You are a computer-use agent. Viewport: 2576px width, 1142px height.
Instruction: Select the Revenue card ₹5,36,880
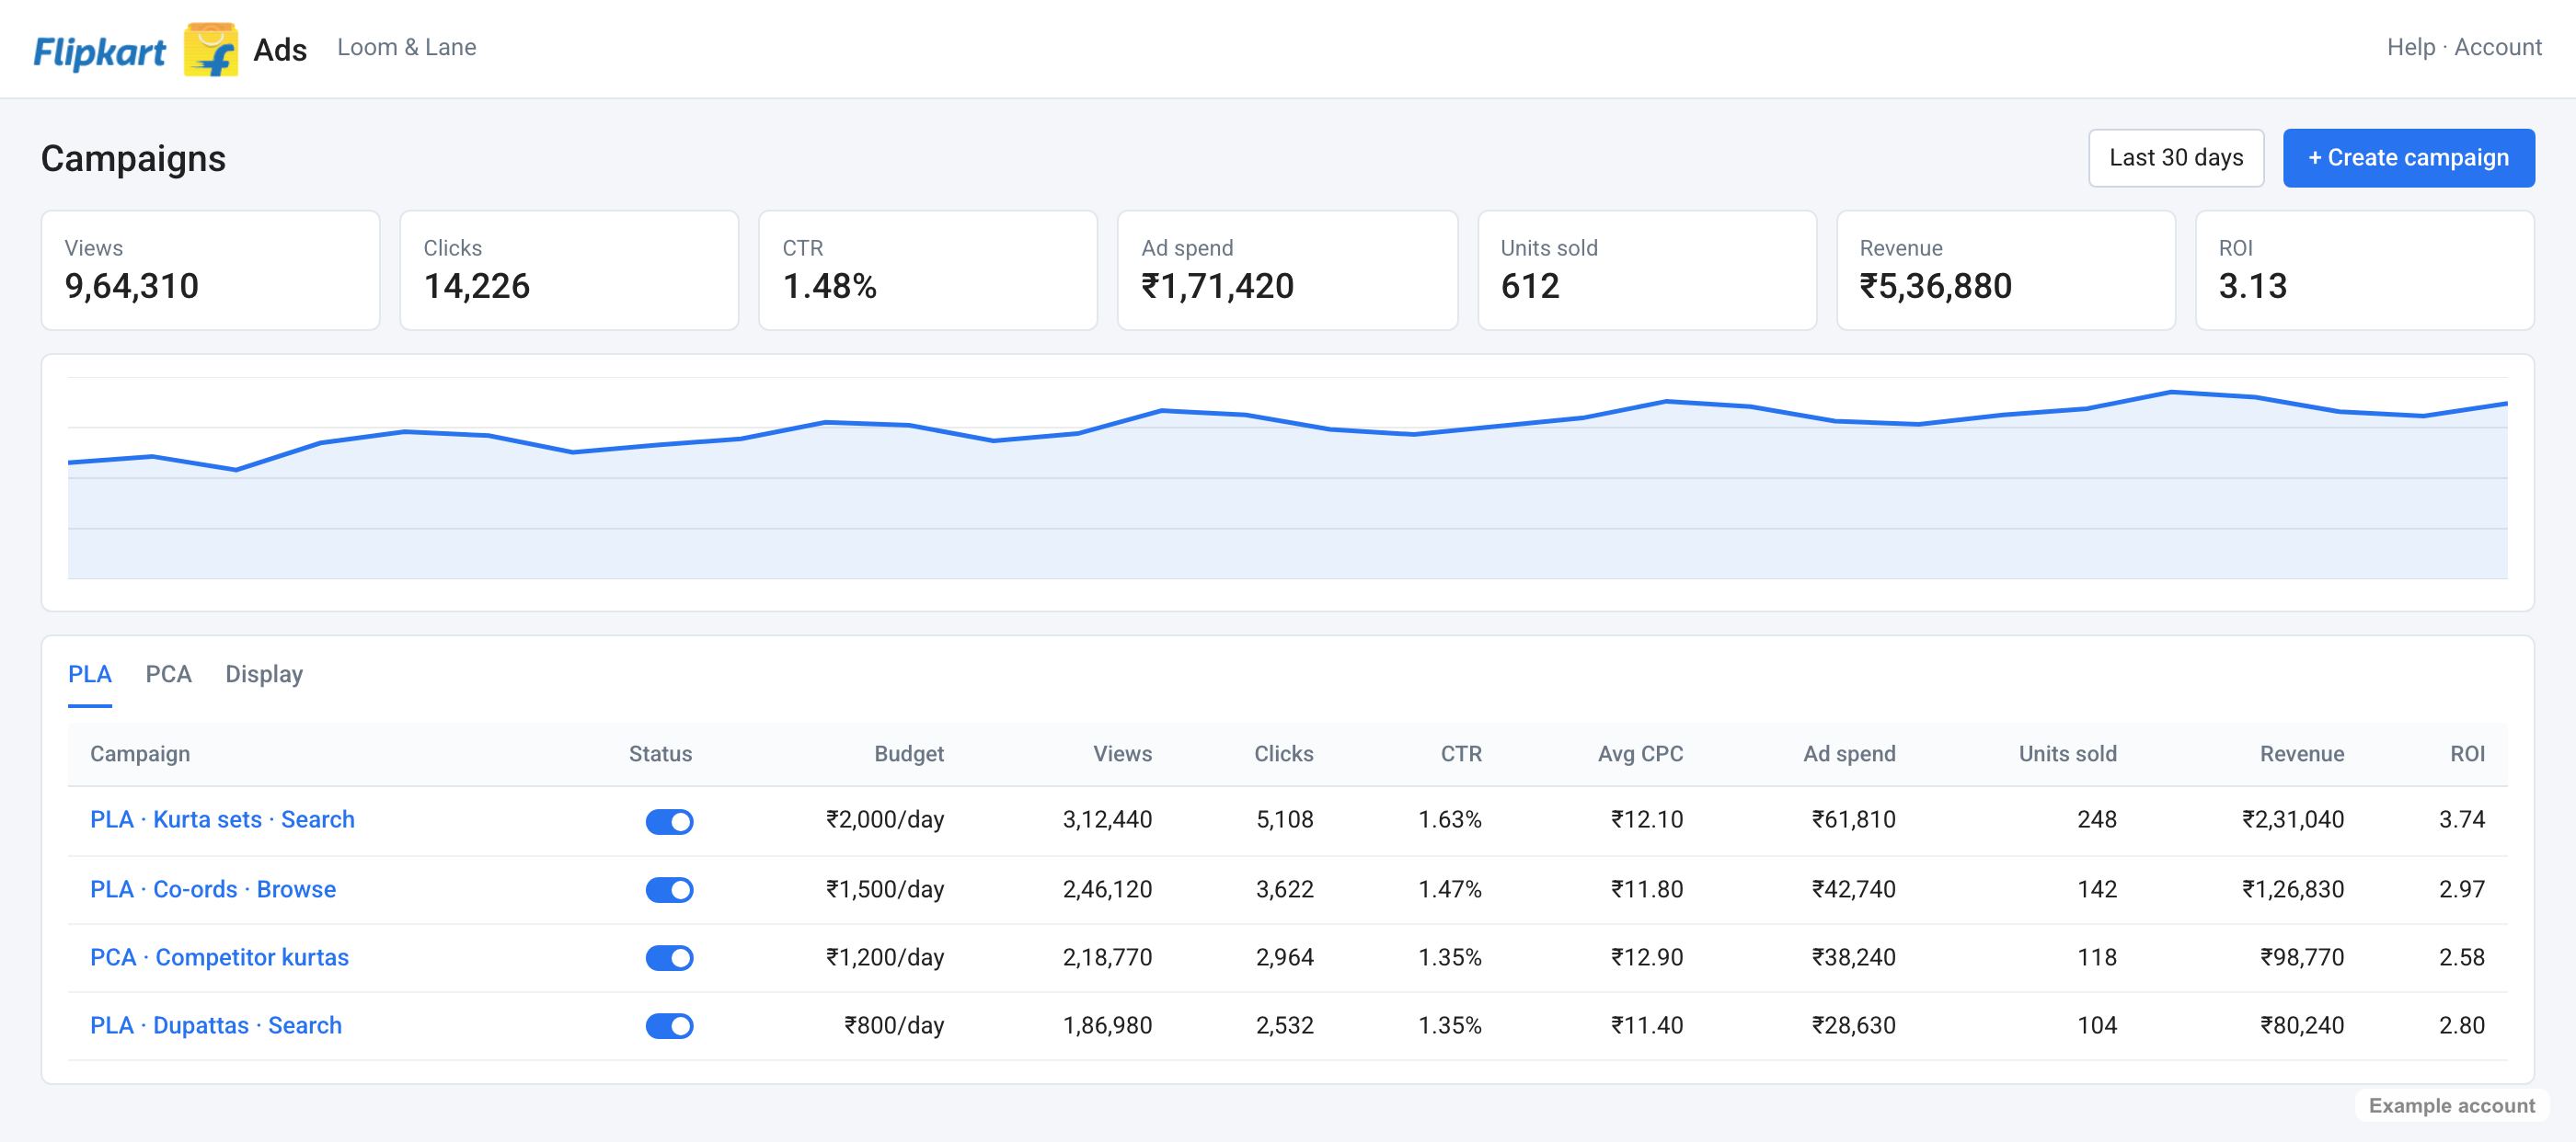pos(2006,269)
